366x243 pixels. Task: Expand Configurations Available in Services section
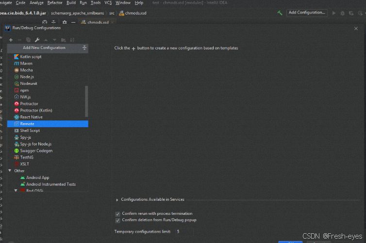point(117,200)
